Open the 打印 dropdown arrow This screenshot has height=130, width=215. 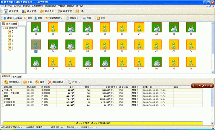pyautogui.click(x=79, y=82)
